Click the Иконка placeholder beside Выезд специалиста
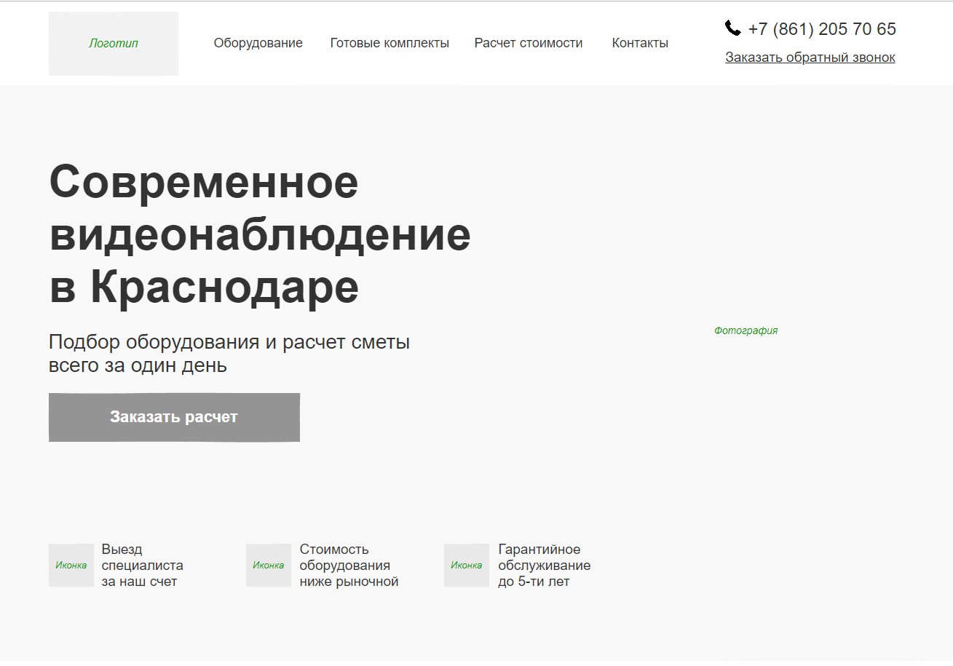 pos(71,566)
